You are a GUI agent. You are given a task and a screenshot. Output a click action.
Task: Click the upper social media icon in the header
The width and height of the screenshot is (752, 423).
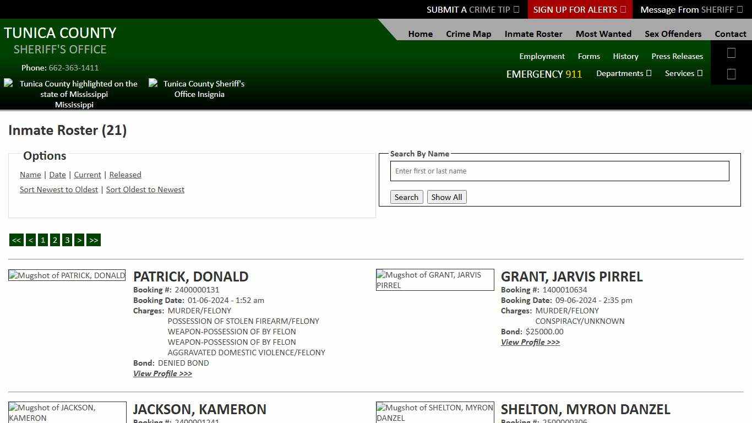click(731, 53)
